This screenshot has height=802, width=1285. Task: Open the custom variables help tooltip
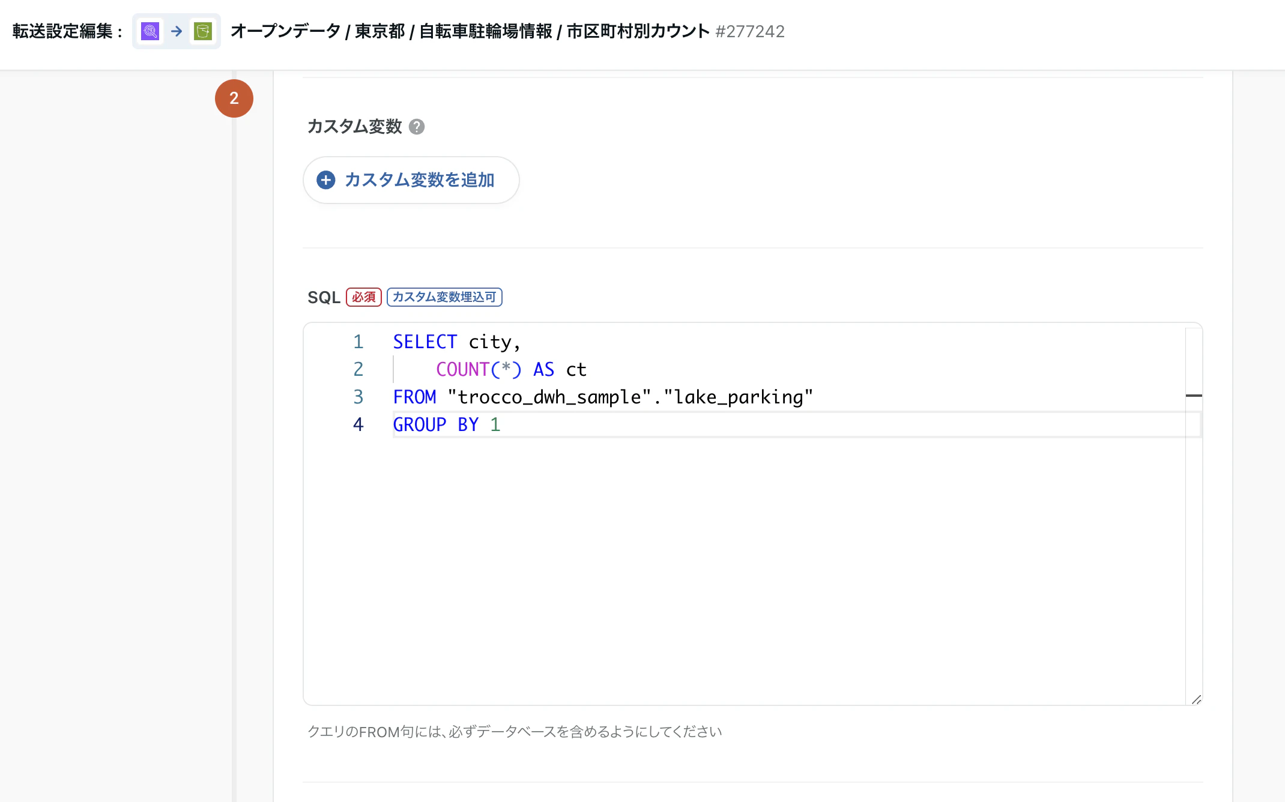[x=417, y=127]
